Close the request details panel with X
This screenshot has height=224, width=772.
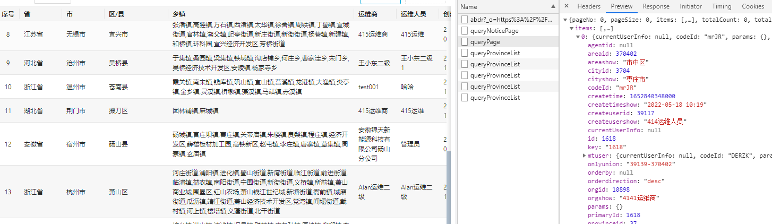point(567,6)
